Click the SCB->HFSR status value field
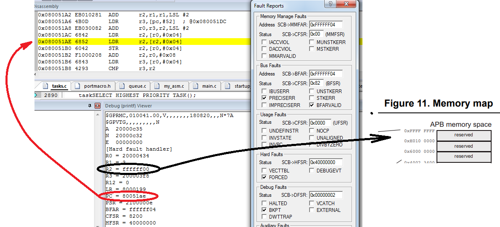 tap(325, 162)
